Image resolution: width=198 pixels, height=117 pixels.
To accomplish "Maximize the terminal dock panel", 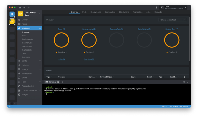I will [184, 82].
